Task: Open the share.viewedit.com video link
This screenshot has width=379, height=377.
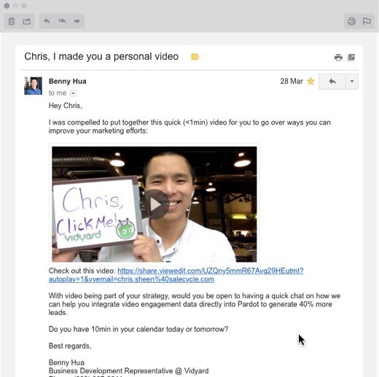Action: click(176, 275)
